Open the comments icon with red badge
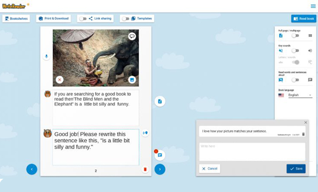This screenshot has height=192, width=318. tap(160, 155)
